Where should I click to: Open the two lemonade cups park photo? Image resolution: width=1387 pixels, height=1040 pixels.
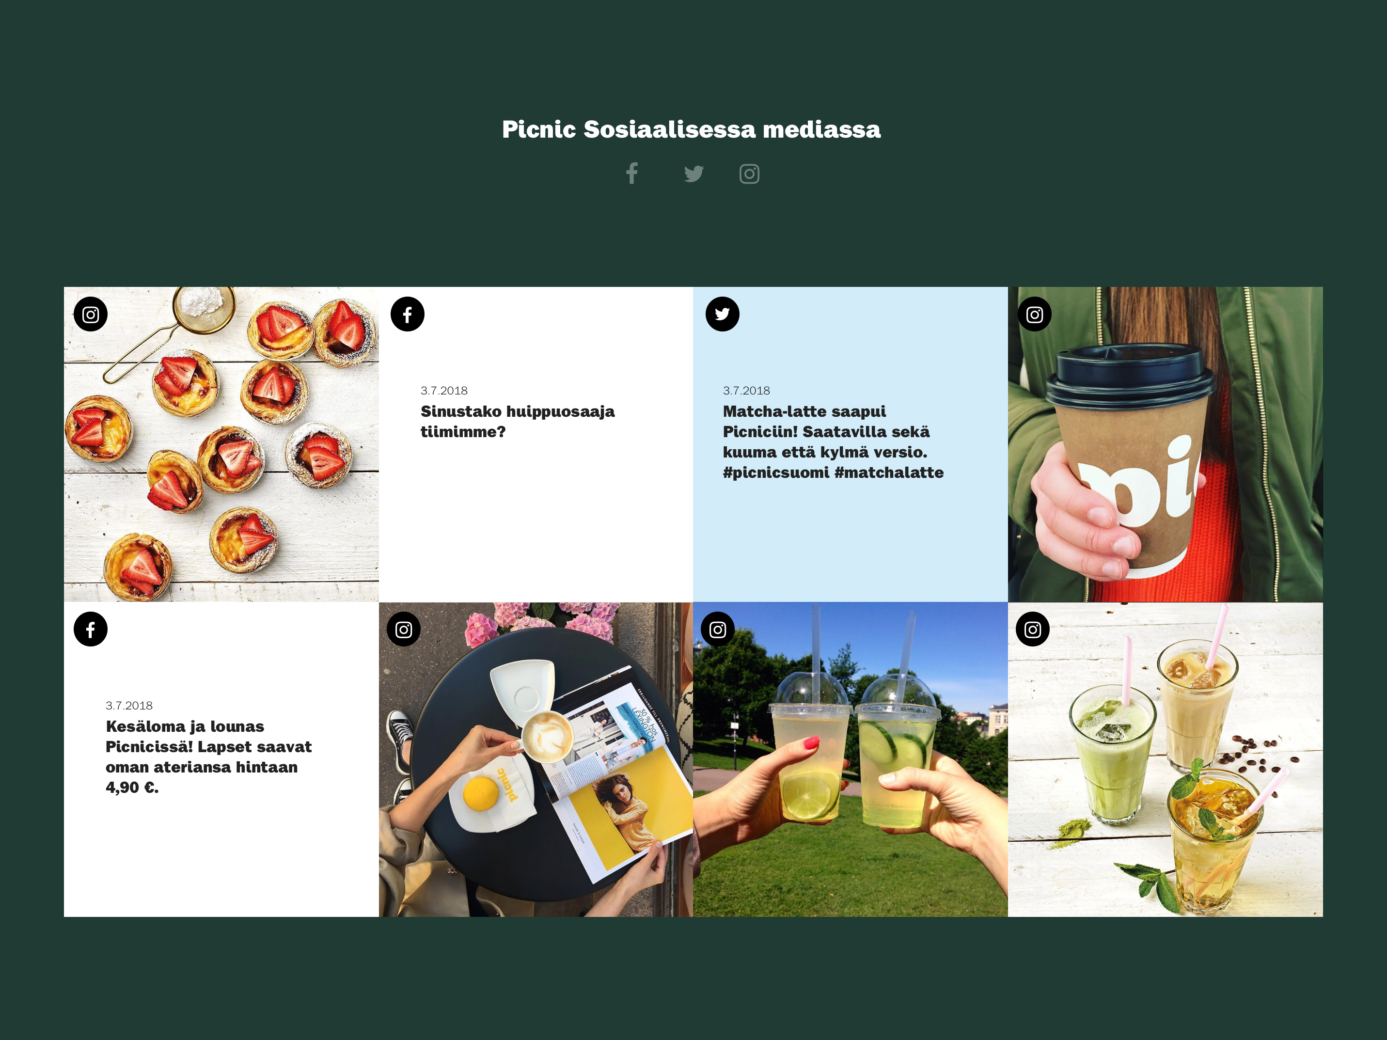tap(851, 759)
